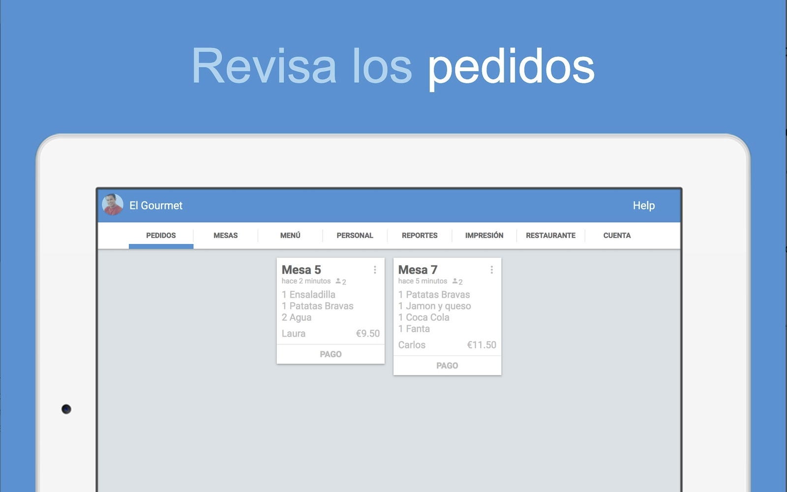The image size is (787, 492).
Task: Select the PERSONAL tab
Action: [x=354, y=235]
